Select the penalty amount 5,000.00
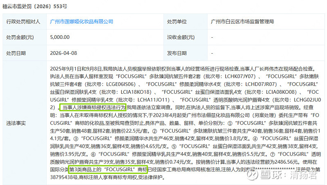Viewport: 327px width, 185px height. pyautogui.click(x=60, y=37)
